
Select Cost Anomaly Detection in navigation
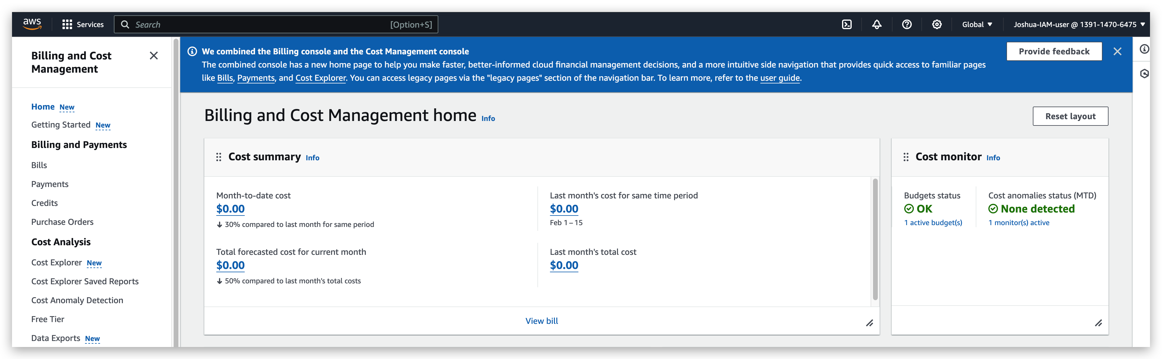coord(77,300)
